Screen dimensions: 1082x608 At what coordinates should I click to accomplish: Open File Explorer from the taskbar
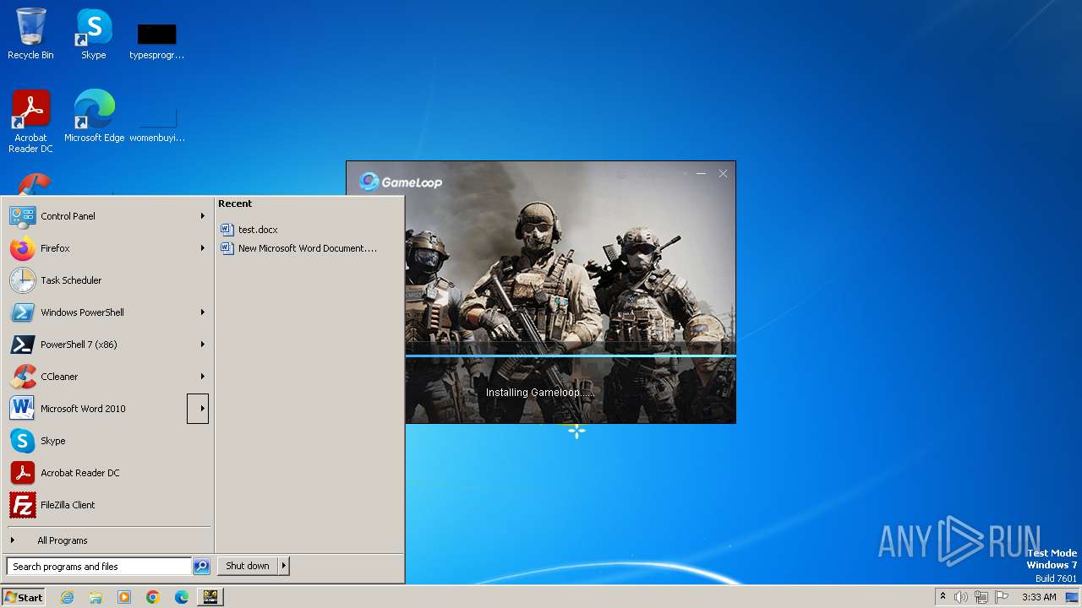tap(96, 597)
